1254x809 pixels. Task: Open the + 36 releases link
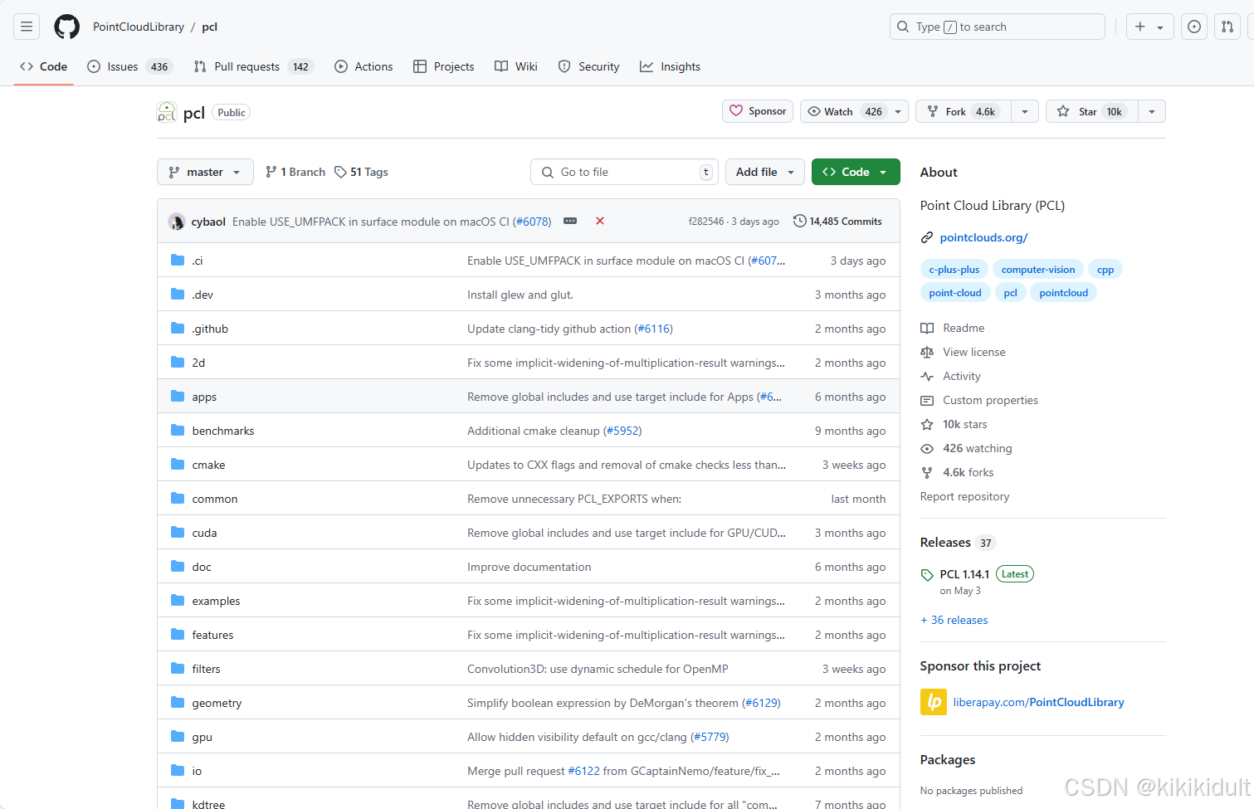pos(954,621)
